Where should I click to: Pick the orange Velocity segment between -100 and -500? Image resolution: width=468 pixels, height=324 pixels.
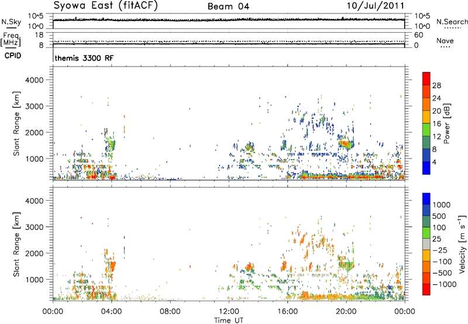click(426, 267)
